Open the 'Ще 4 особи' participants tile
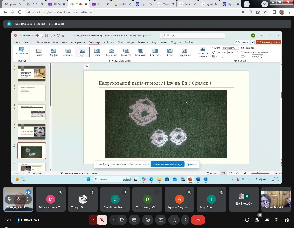This screenshot has height=228, width=294. 244,199
